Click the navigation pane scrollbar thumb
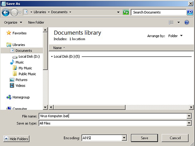This screenshot has width=195, height=146. tap(45, 51)
